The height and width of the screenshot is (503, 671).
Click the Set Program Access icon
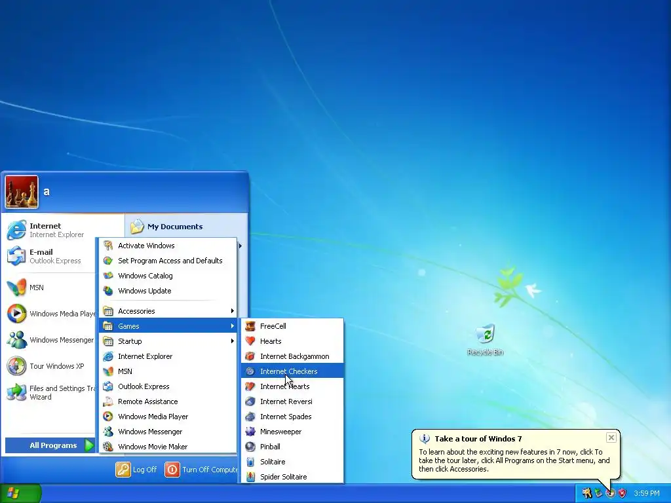[x=108, y=261]
